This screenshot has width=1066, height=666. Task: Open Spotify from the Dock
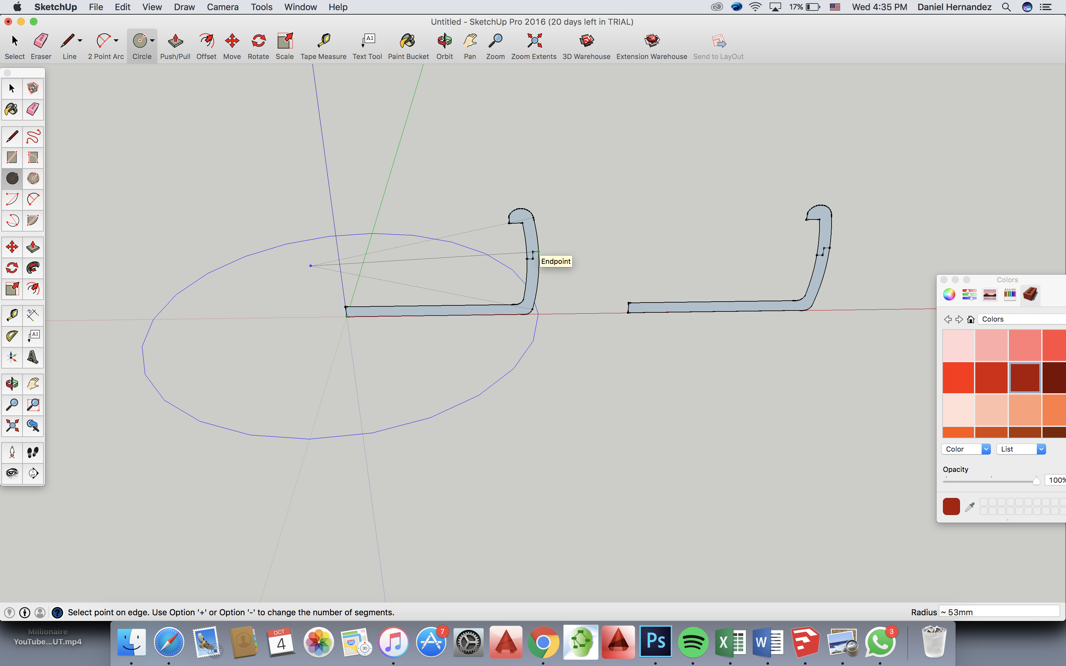pos(693,642)
